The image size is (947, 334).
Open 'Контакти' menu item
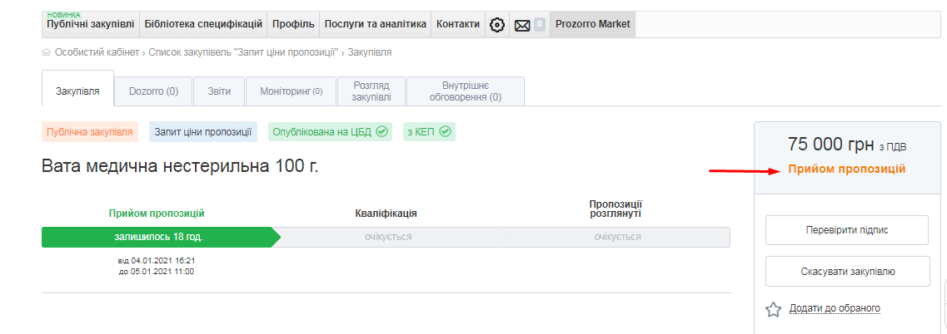coord(458,25)
